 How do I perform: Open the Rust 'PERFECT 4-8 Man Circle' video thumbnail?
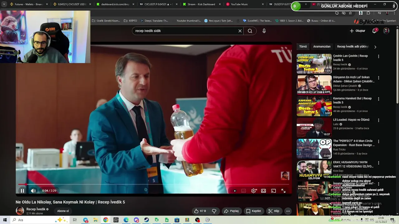click(314, 148)
